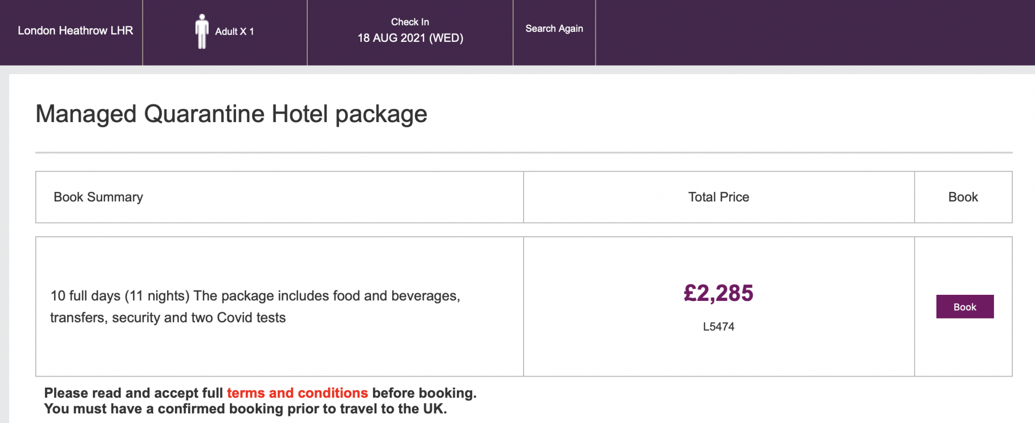Select the 18 AUG 2021 (WED) date

coord(410,38)
